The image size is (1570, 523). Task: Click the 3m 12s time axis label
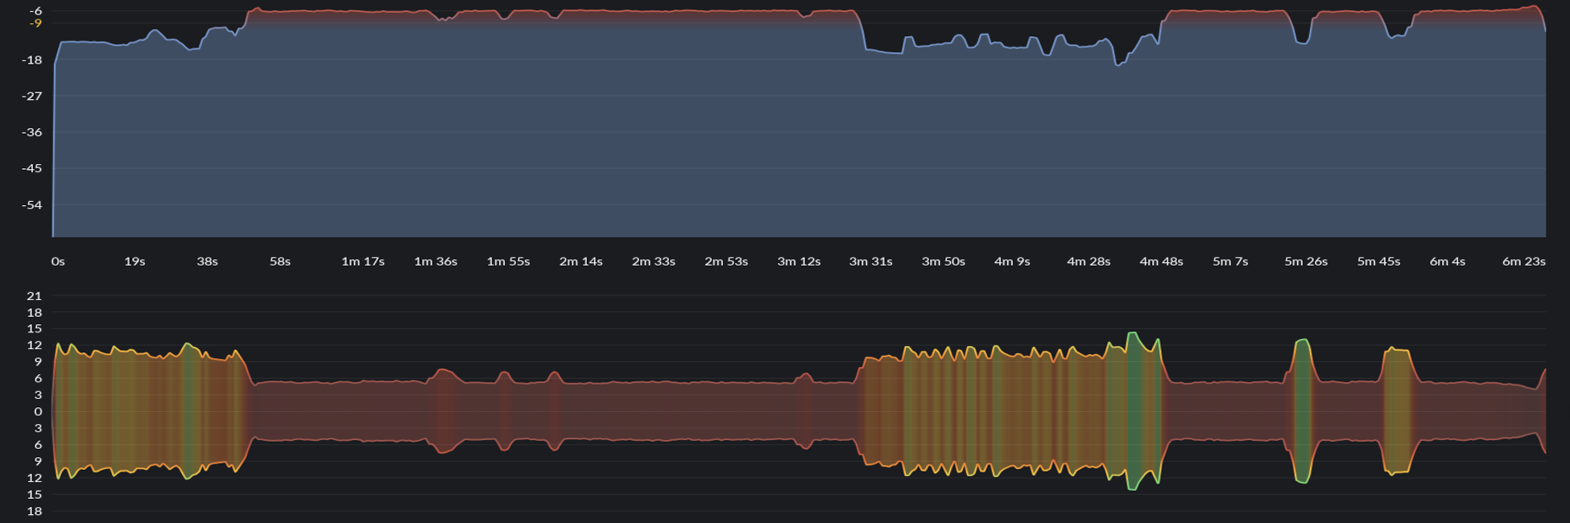point(799,261)
